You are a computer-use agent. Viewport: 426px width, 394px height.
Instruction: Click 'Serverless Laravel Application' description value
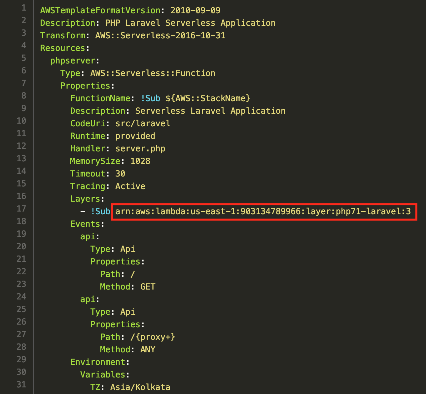210,111
